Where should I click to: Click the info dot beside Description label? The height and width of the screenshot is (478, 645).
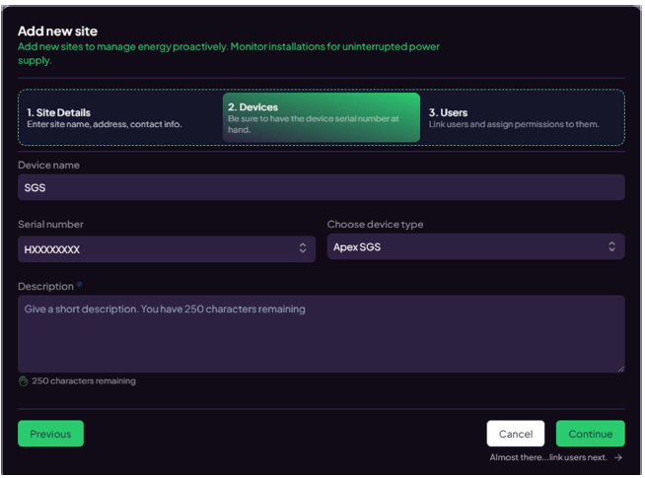[x=79, y=285]
